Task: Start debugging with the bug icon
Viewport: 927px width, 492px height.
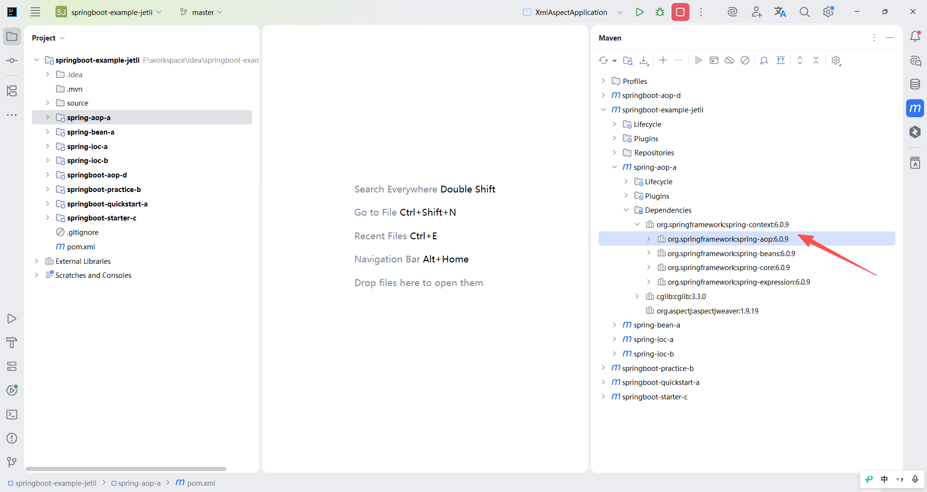Action: [x=660, y=12]
